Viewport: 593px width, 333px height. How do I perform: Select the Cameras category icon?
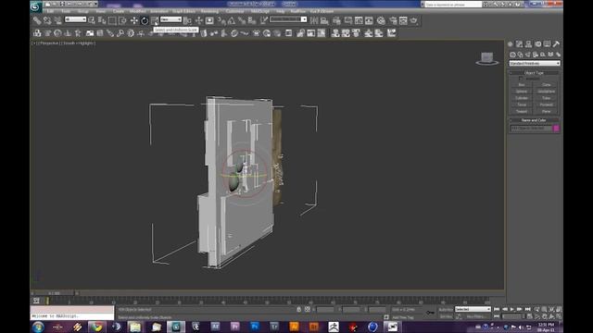536,55
